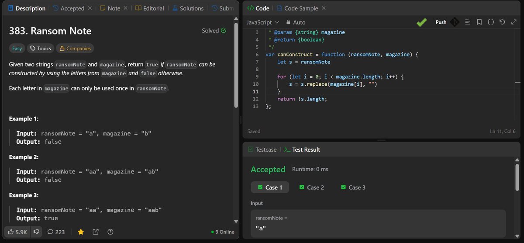Image resolution: width=524 pixels, height=243 pixels.
Task: Click the thumbs down dislike icon
Action: 37,232
